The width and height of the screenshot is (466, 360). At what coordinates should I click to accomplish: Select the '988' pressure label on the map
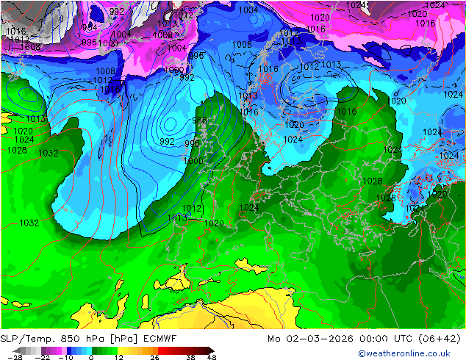pos(199,120)
